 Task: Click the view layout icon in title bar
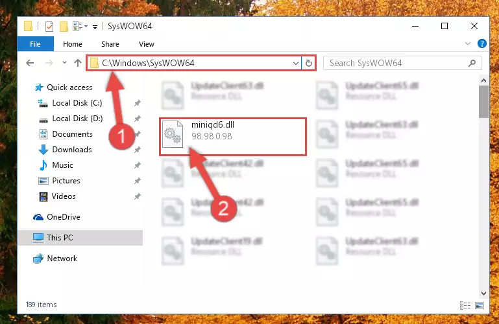tap(78, 26)
